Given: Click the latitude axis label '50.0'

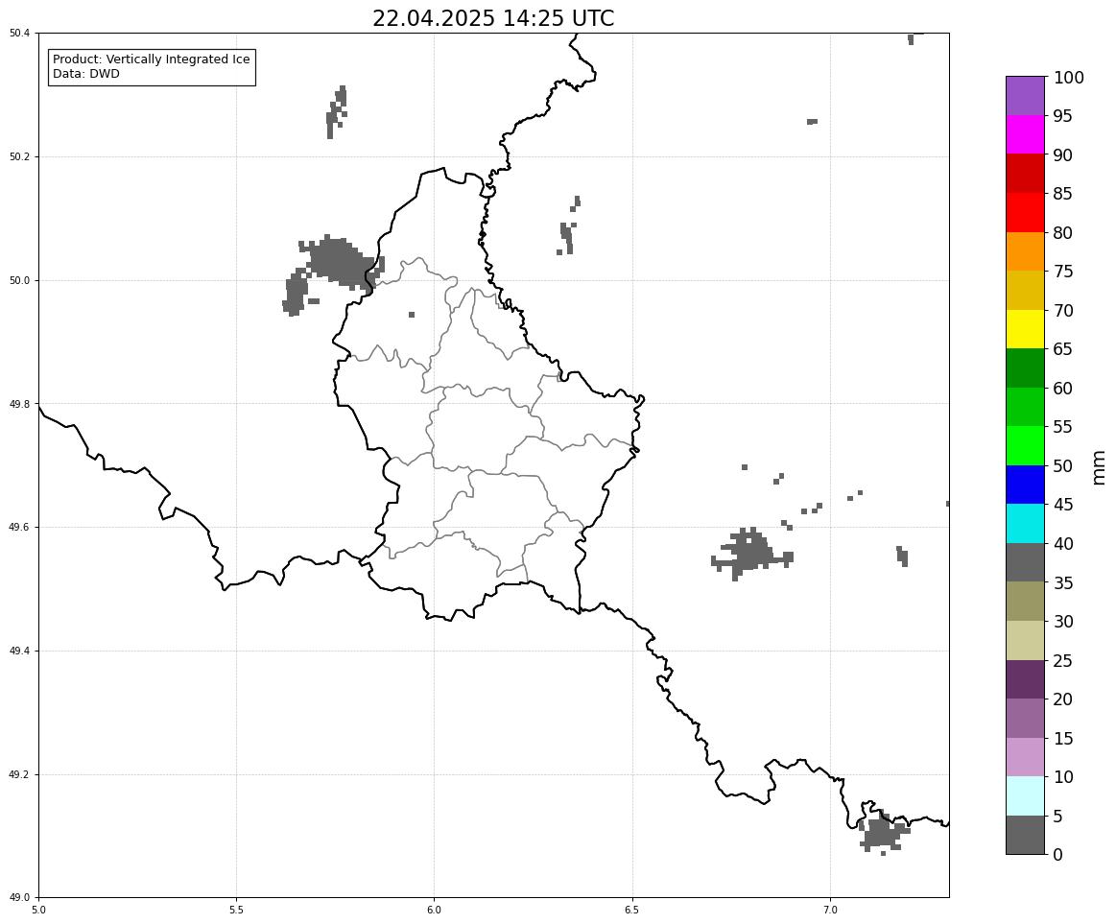Looking at the screenshot, I should (x=20, y=280).
